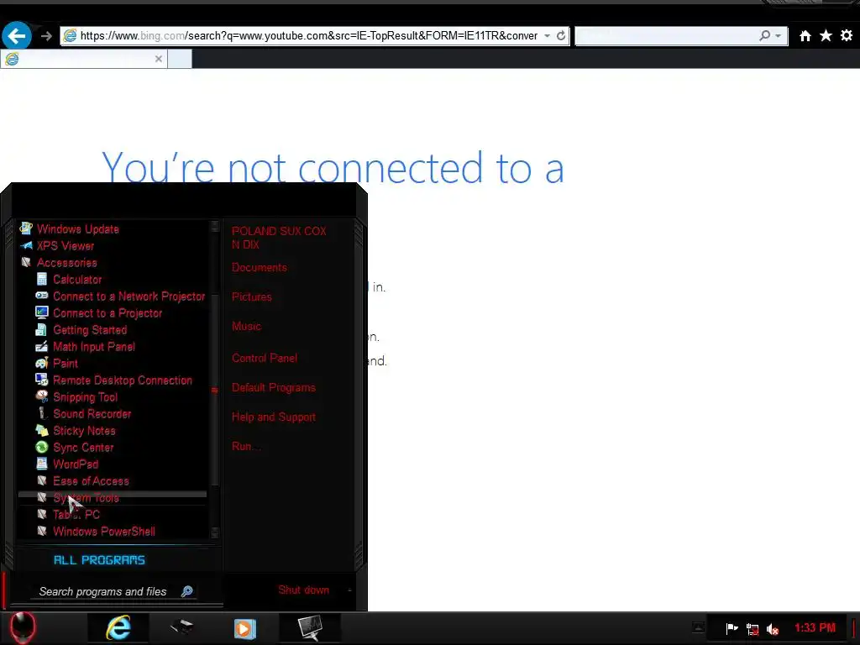Viewport: 860px width, 645px height.
Task: Launch WordPad
Action: (x=76, y=464)
